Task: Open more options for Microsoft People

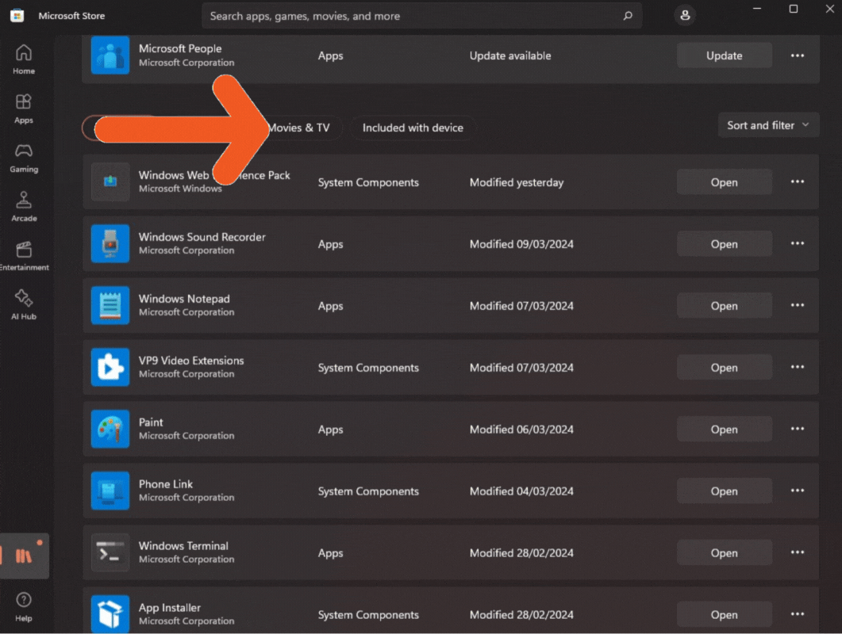Action: coord(798,55)
